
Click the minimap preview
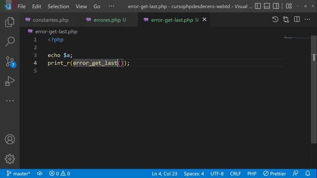tap(297, 38)
